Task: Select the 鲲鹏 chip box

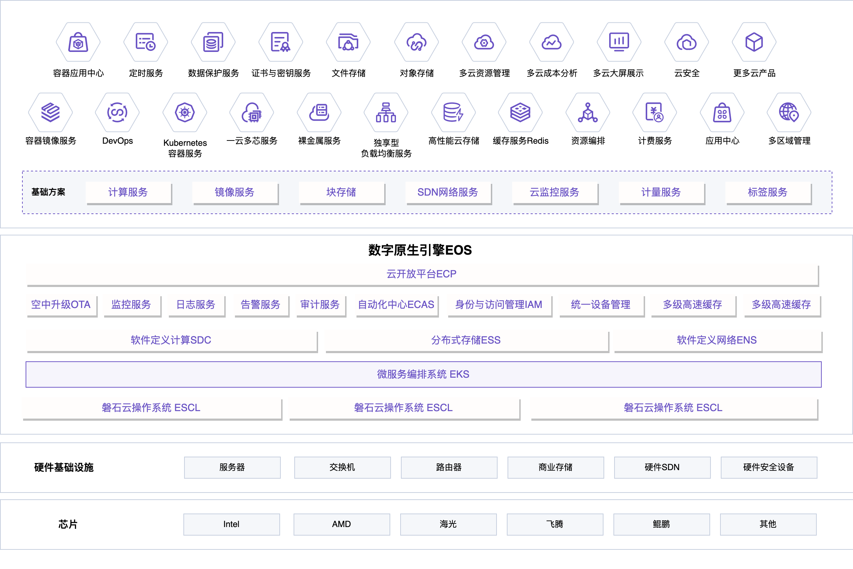Action: click(x=661, y=524)
